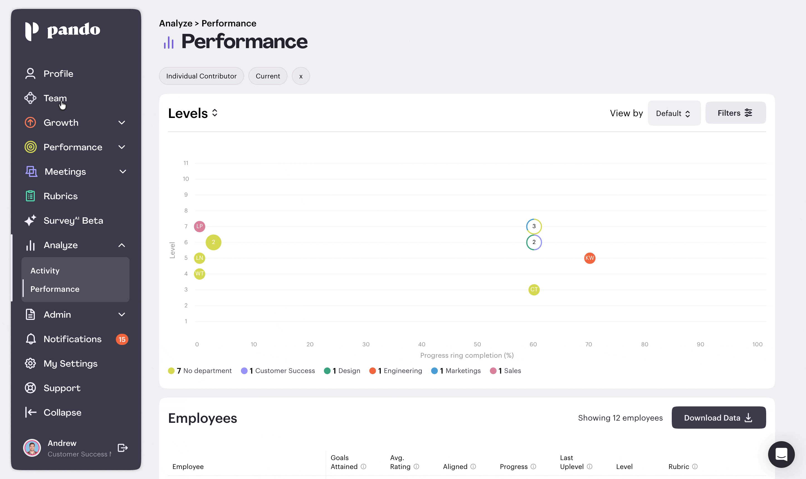Remove the Individual Contributor filter chip
806x479 pixels.
[x=201, y=76]
